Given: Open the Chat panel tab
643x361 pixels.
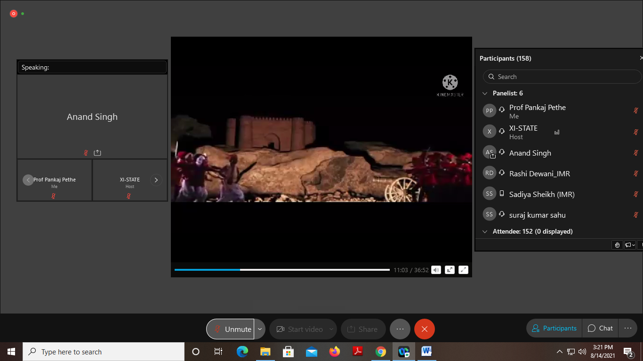Looking at the screenshot, I should click(600, 329).
